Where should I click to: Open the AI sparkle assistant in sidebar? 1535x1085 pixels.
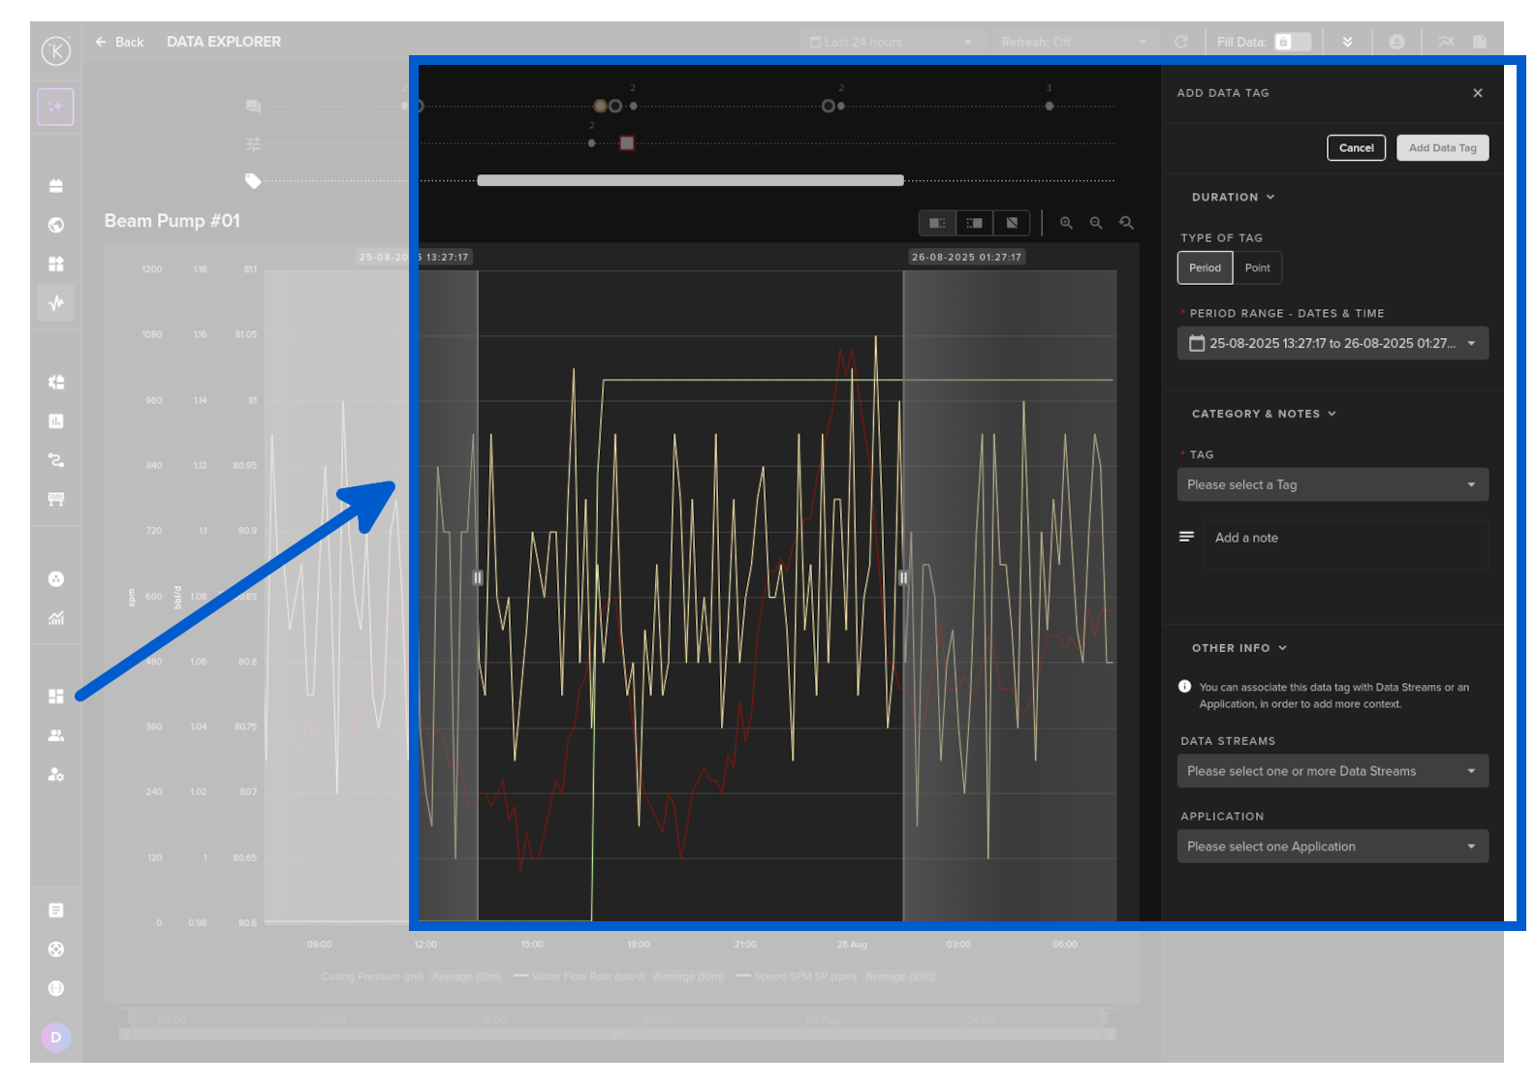point(56,107)
